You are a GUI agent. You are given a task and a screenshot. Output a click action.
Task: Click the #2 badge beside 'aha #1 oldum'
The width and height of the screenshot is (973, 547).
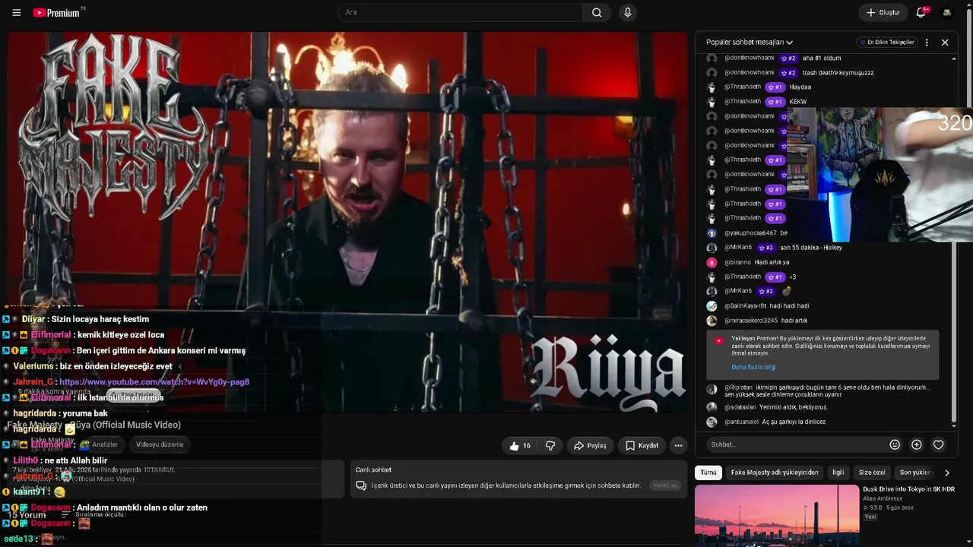coord(788,58)
